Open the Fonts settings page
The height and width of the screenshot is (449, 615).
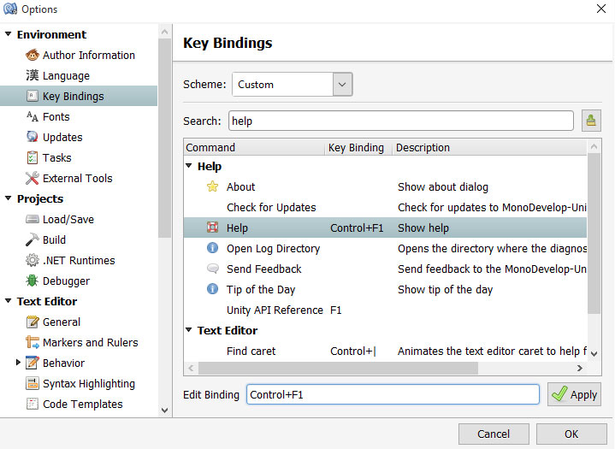[x=56, y=117]
